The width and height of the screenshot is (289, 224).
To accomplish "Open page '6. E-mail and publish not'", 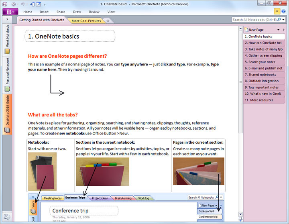I will (264, 68).
